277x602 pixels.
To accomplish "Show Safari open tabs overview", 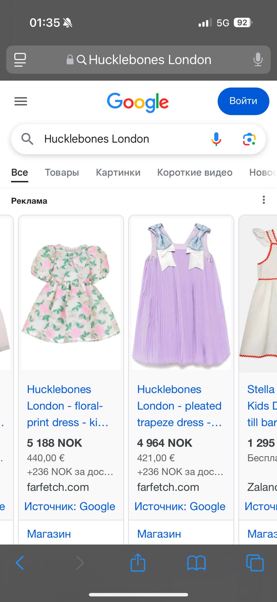I will tap(255, 563).
